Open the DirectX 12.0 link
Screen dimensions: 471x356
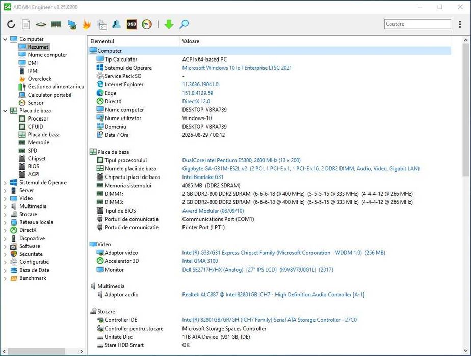[196, 101]
